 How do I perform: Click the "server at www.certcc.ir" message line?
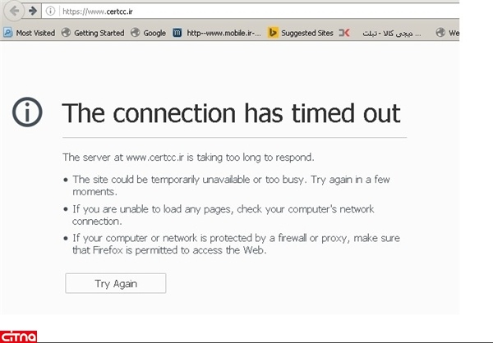coord(188,157)
